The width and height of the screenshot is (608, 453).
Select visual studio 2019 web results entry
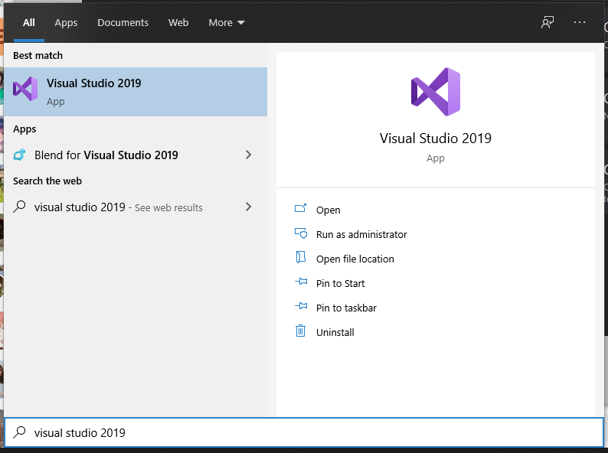pos(136,207)
